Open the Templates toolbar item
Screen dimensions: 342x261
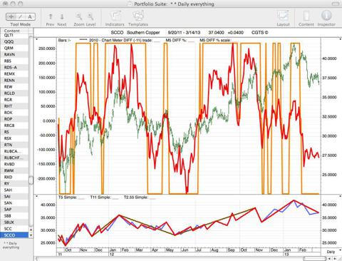coord(138,19)
